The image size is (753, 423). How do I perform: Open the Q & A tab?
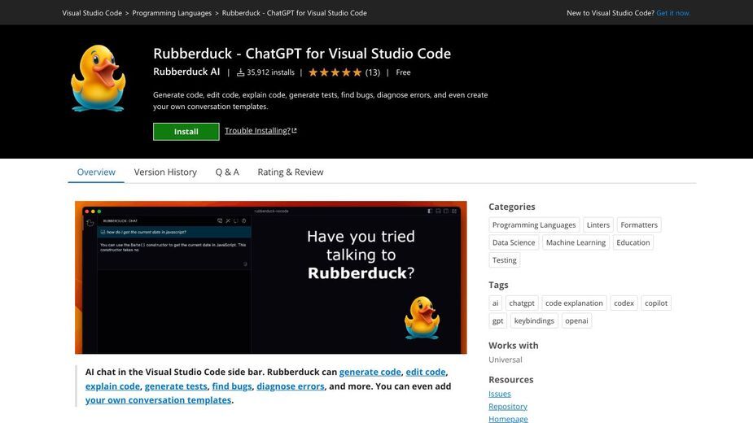[x=227, y=172]
